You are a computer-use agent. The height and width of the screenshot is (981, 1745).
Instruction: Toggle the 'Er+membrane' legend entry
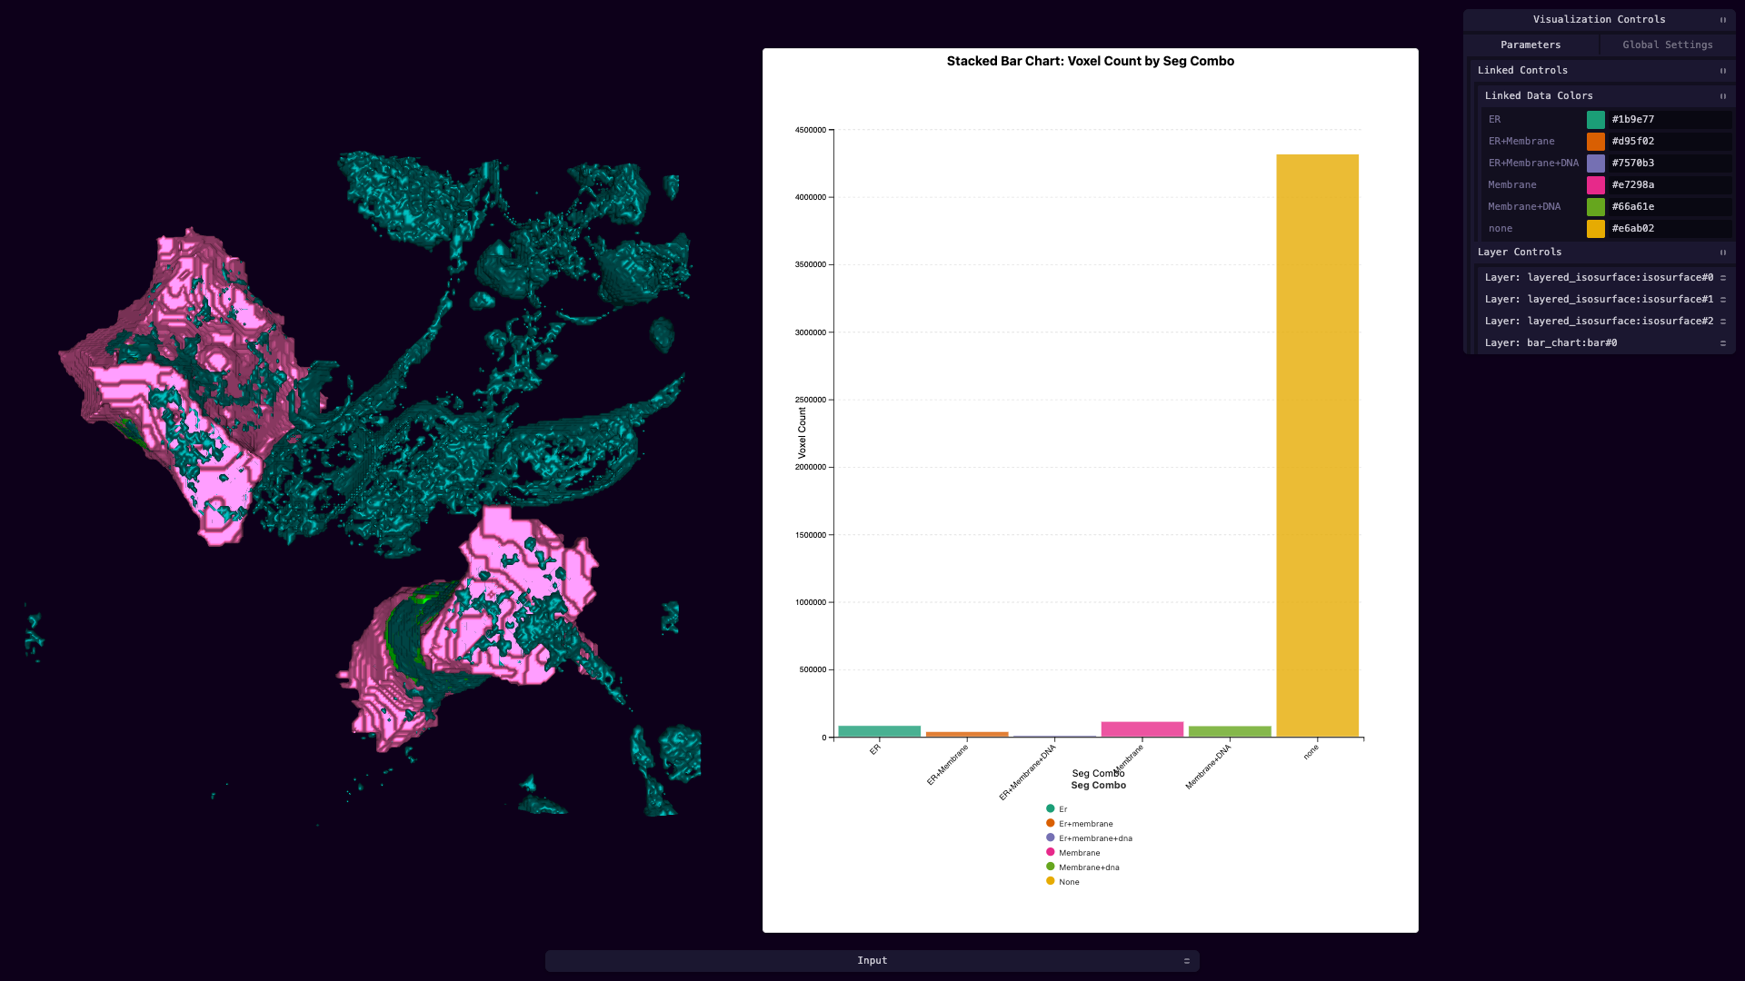point(1079,824)
